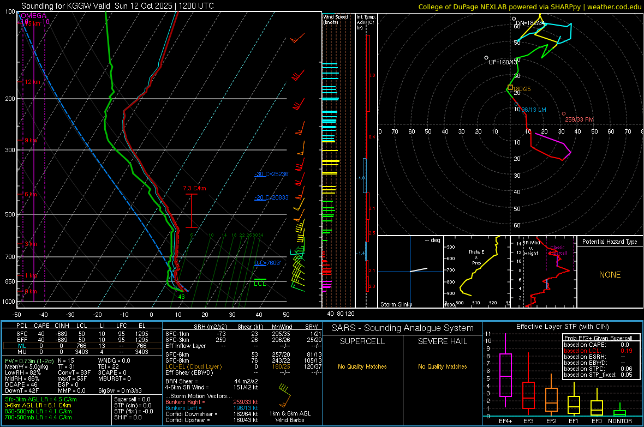Click the Bunkers Left marker labeled 196/13 LM on the hodograph

click(517, 104)
